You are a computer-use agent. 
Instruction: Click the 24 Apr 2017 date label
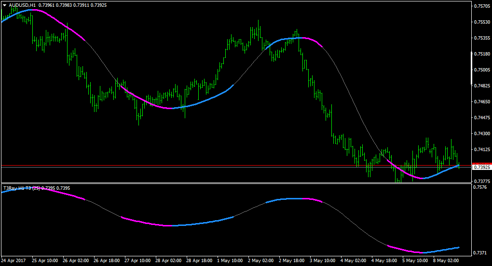pyautogui.click(x=14, y=261)
